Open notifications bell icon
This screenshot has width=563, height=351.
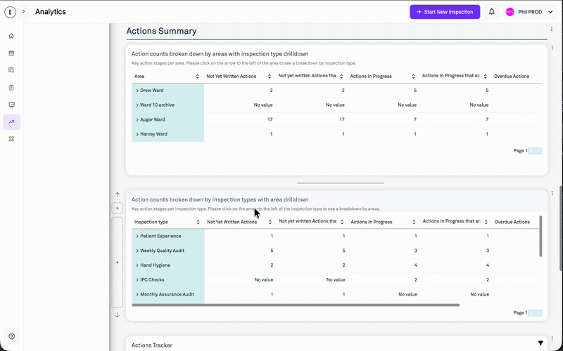(x=491, y=12)
